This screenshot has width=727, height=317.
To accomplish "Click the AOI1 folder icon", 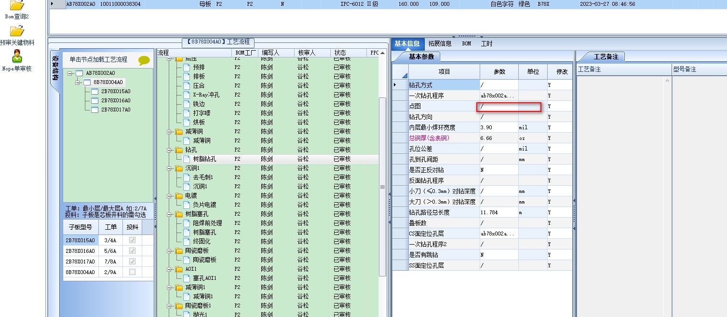I will pyautogui.click(x=179, y=269).
